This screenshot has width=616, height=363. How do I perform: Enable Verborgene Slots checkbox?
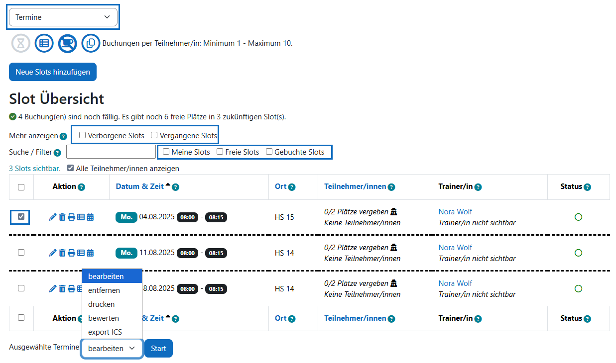click(82, 135)
